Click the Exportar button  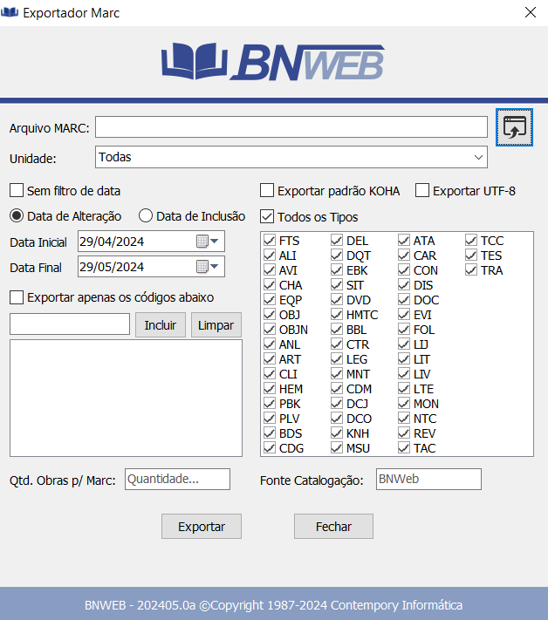click(202, 527)
